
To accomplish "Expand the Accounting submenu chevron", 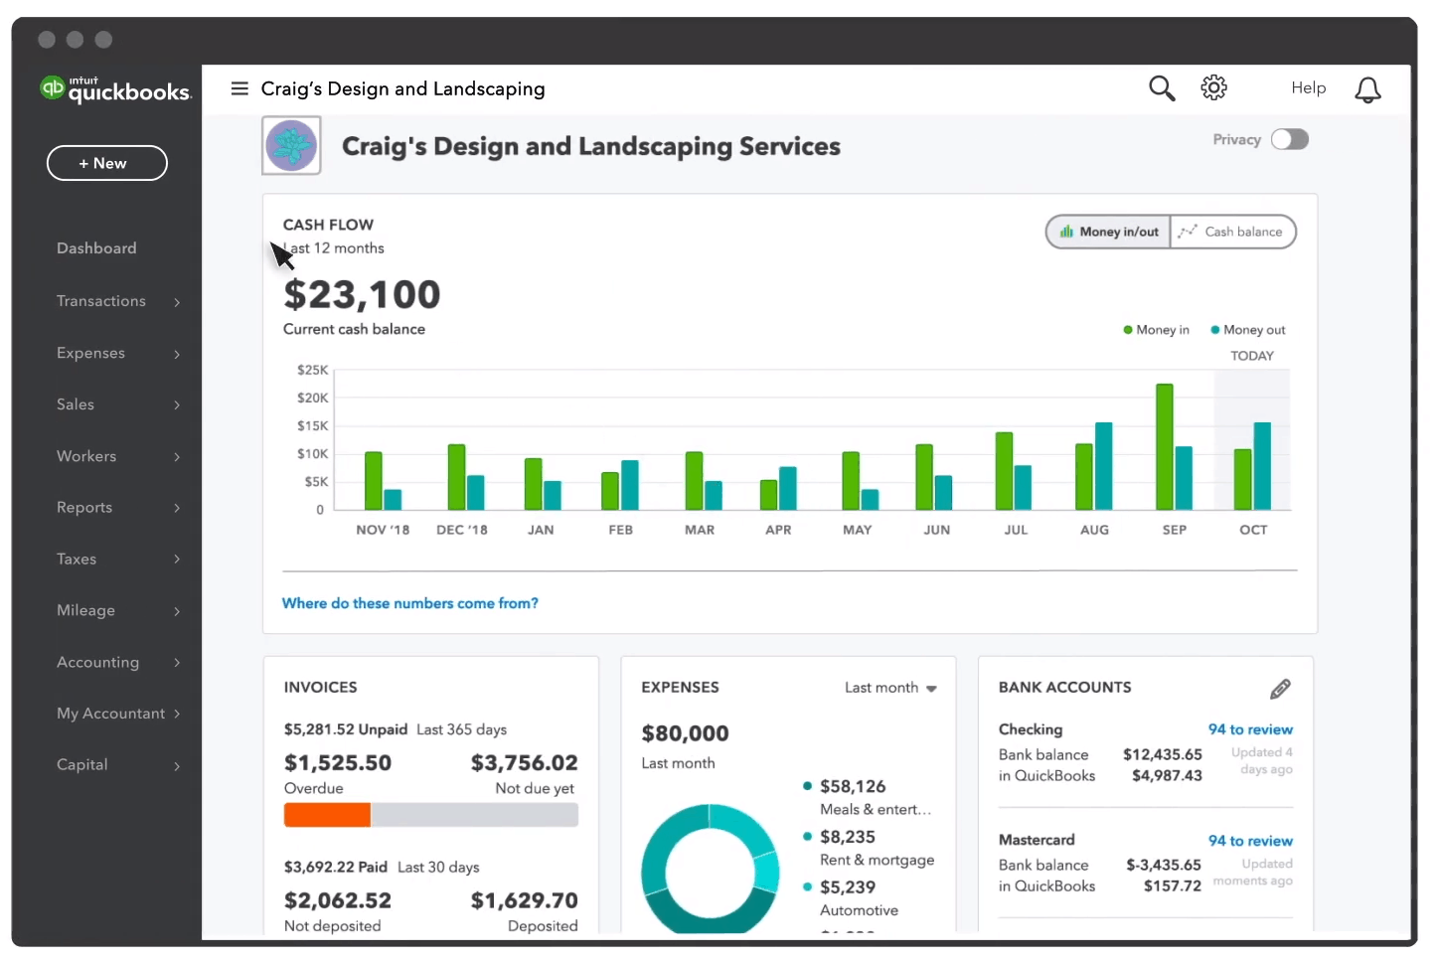I will (x=177, y=663).
